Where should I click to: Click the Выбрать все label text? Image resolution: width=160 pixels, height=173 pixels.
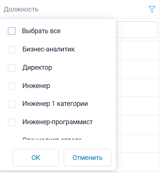coord(41,31)
